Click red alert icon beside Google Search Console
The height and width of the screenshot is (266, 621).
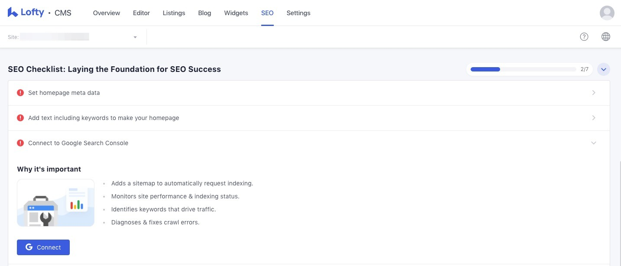tap(20, 143)
